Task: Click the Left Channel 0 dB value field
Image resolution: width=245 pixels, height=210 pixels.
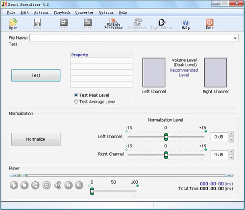Action: [219, 137]
